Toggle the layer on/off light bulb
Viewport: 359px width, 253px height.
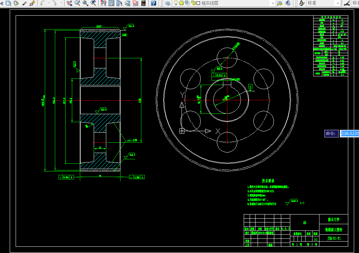coord(176,3)
